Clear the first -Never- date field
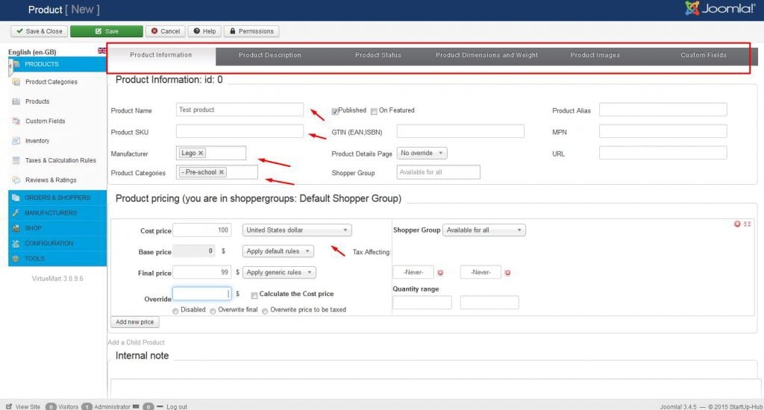 [x=440, y=273]
